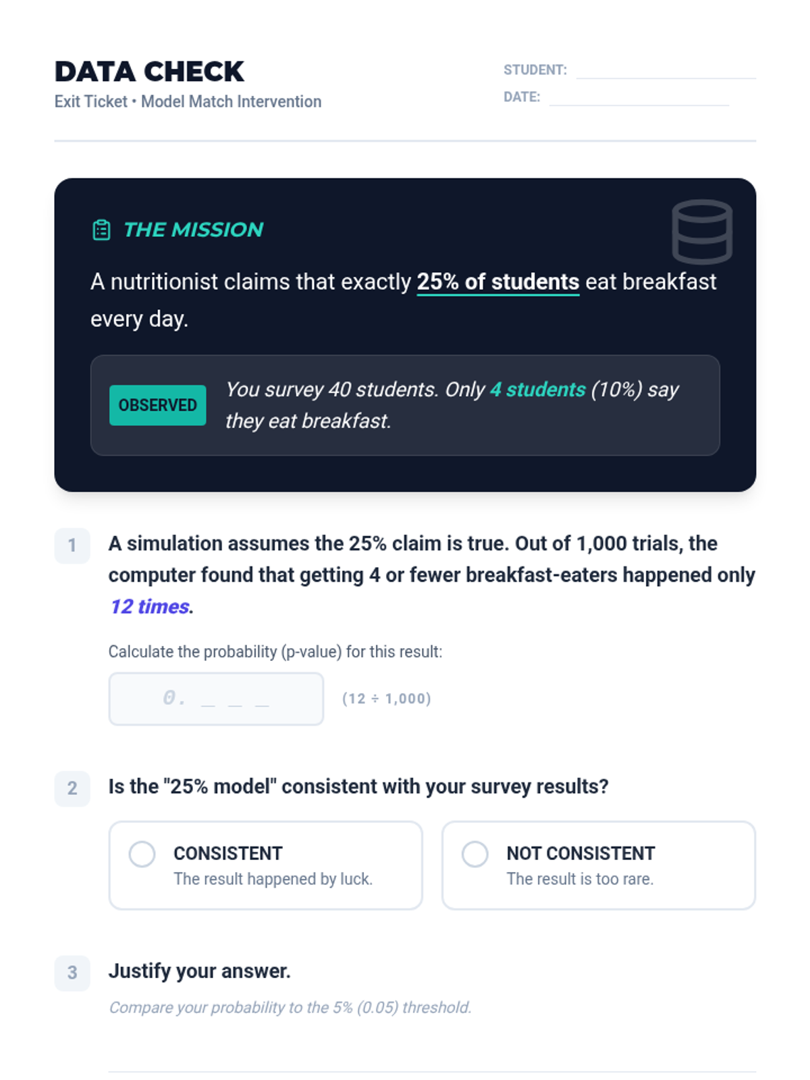Click the DATA CHECK heading
Viewport: 810px width, 1080px height.
pyautogui.click(x=149, y=72)
